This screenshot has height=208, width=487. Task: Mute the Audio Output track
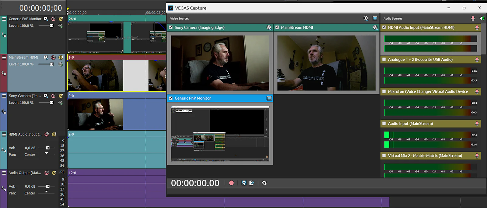47,173
